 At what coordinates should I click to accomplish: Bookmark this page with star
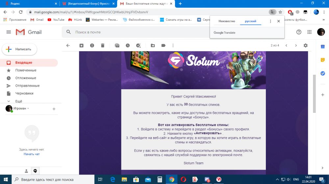coord(280,12)
